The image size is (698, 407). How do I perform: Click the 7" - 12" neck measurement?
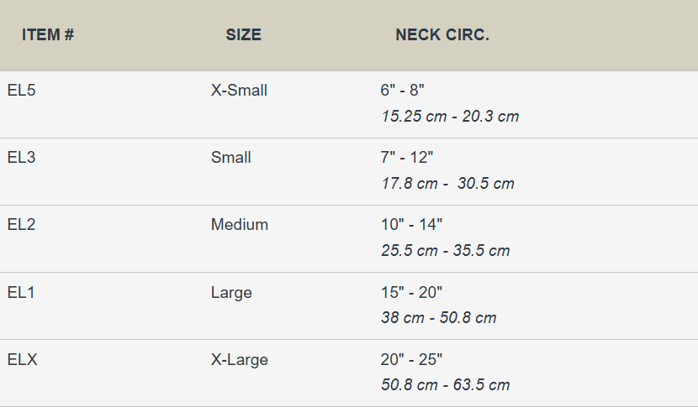407,157
